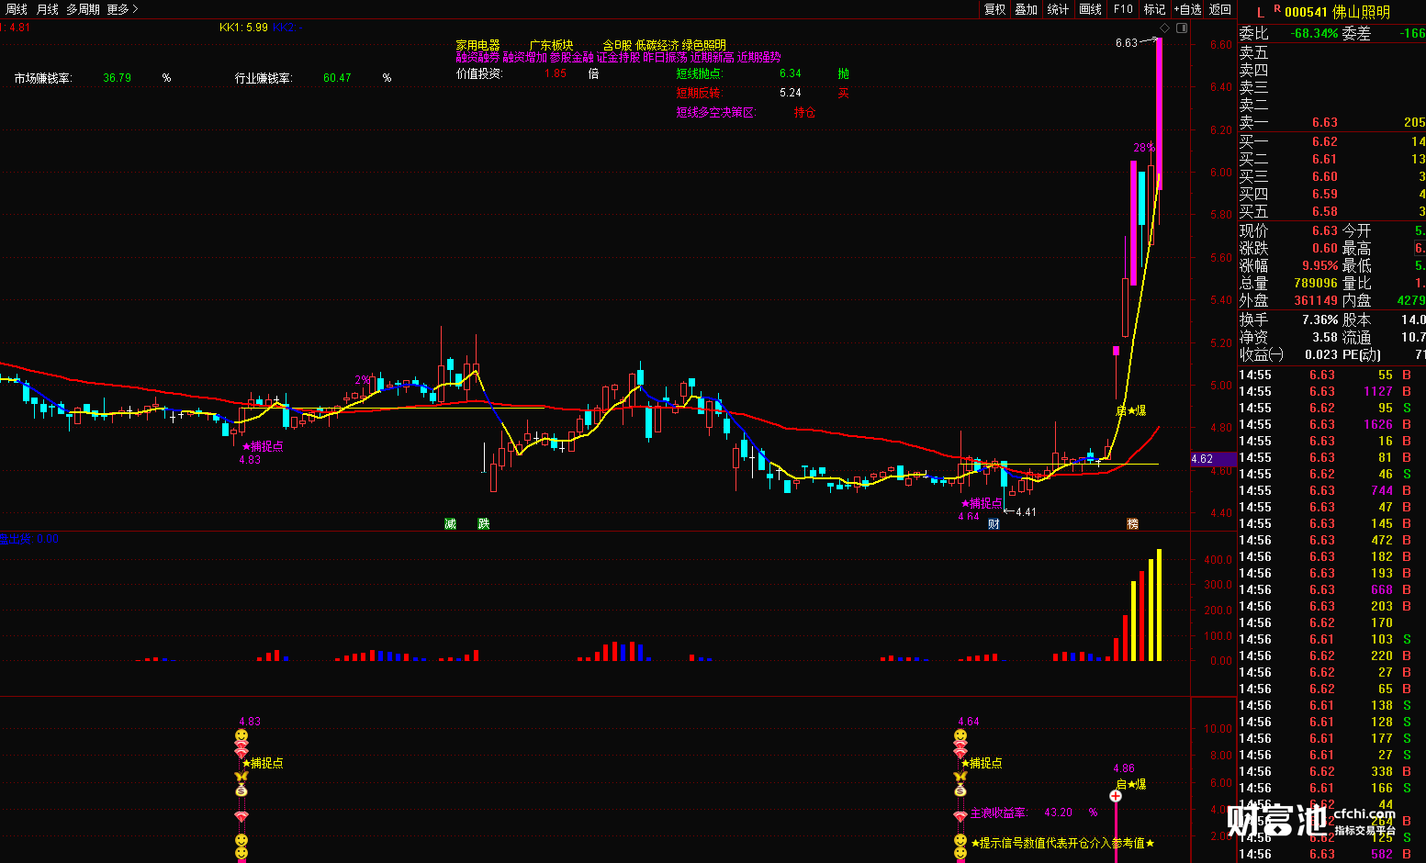Click the 短线抛点 value 6.34

coord(791,73)
